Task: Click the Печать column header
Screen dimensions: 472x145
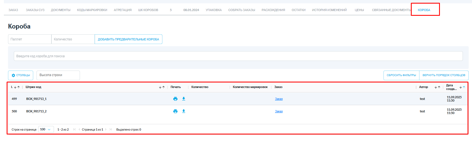Action: tap(176, 87)
